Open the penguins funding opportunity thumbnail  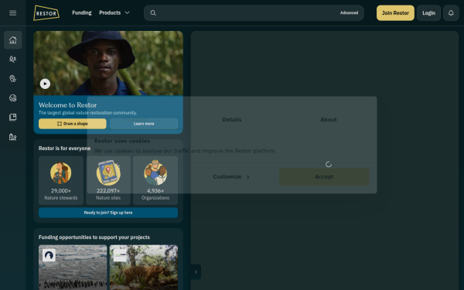pos(73,268)
